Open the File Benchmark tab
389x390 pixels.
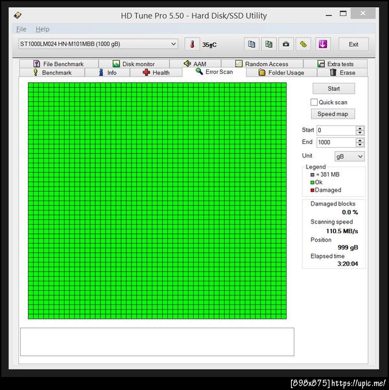[x=59, y=64]
